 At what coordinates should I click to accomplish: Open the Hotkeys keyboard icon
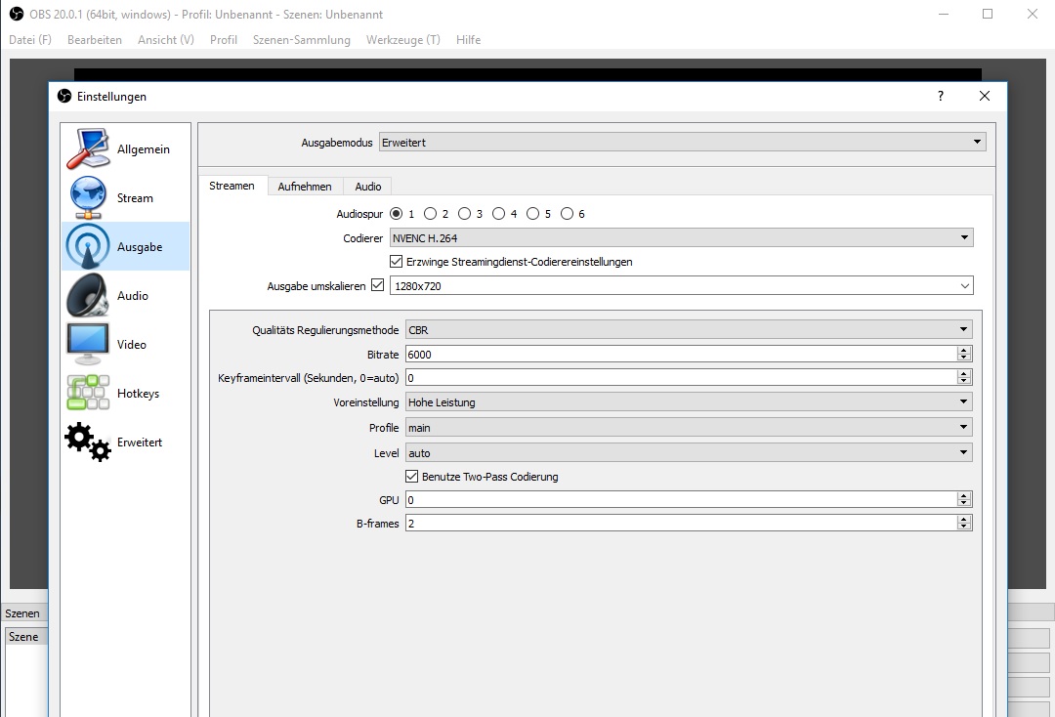[88, 393]
